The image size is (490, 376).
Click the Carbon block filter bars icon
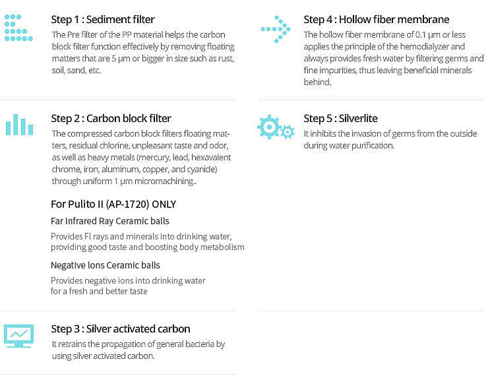(19, 125)
